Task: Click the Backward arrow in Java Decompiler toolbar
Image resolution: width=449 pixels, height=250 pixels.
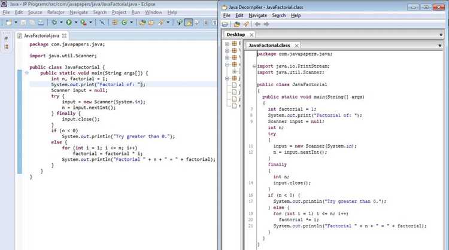Action: click(257, 25)
